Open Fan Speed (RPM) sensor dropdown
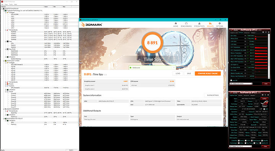The image size is (275, 151). tap(245, 68)
